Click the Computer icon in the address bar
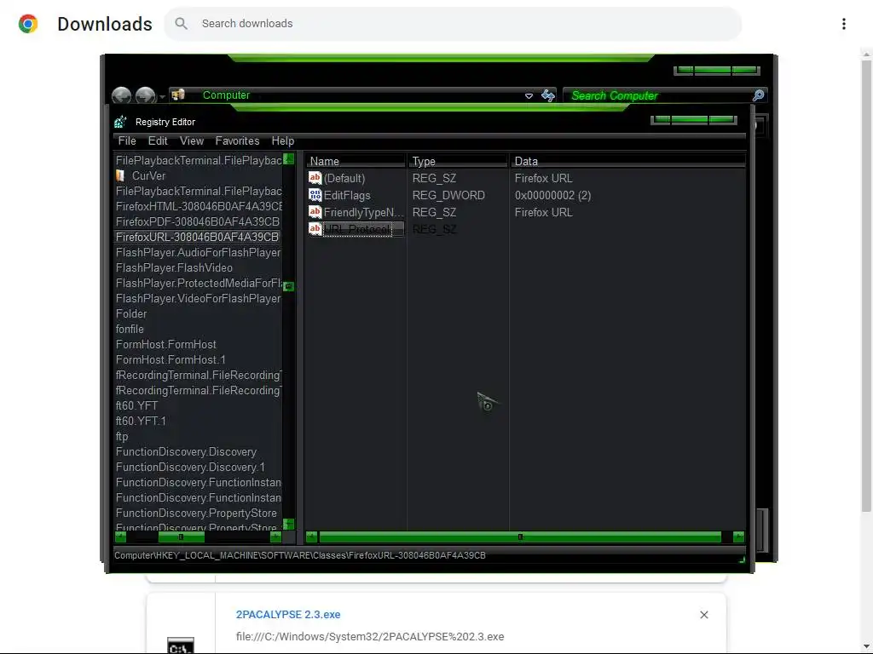This screenshot has width=873, height=654. tap(178, 95)
